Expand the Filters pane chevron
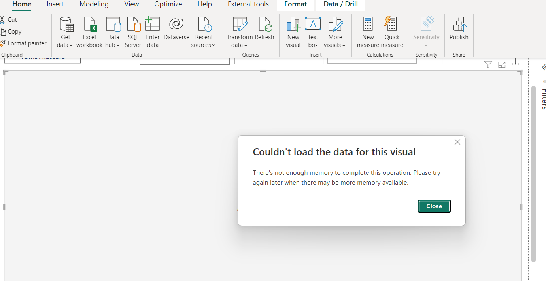This screenshot has height=281, width=546. tap(544, 67)
